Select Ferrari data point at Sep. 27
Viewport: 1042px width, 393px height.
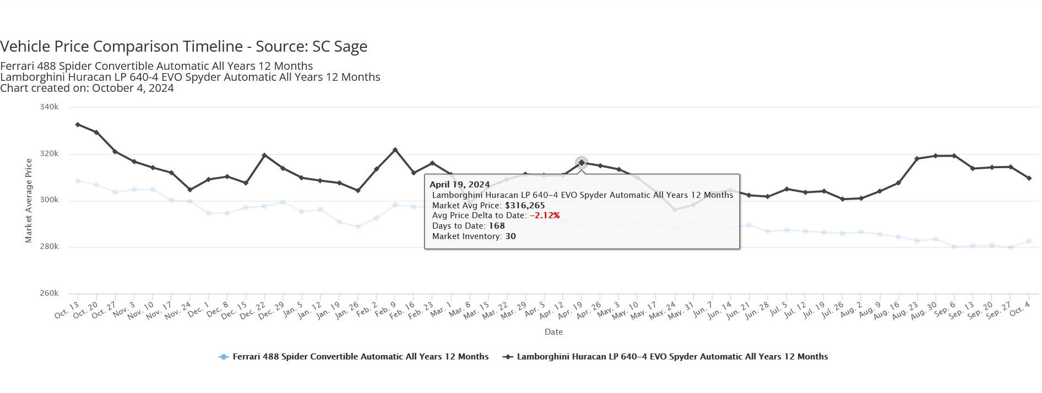(1010, 247)
